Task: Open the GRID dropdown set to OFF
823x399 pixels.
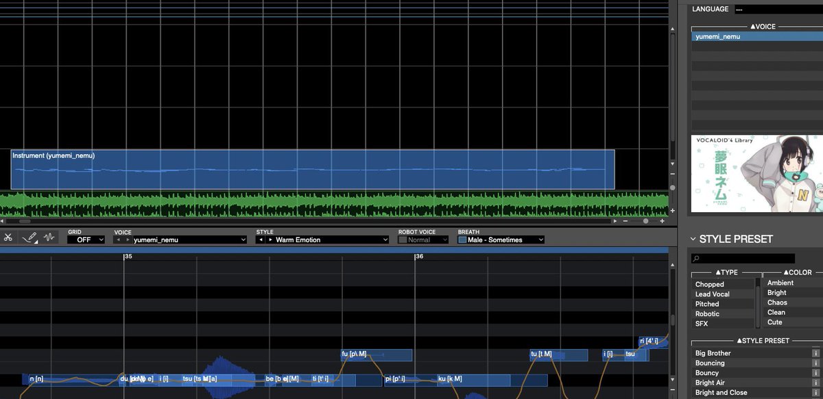Action: point(86,240)
